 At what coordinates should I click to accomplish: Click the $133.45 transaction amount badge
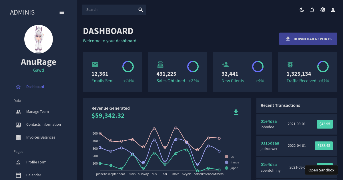click(x=324, y=146)
